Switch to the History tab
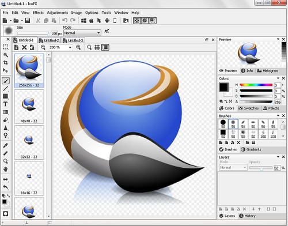 (247, 216)
